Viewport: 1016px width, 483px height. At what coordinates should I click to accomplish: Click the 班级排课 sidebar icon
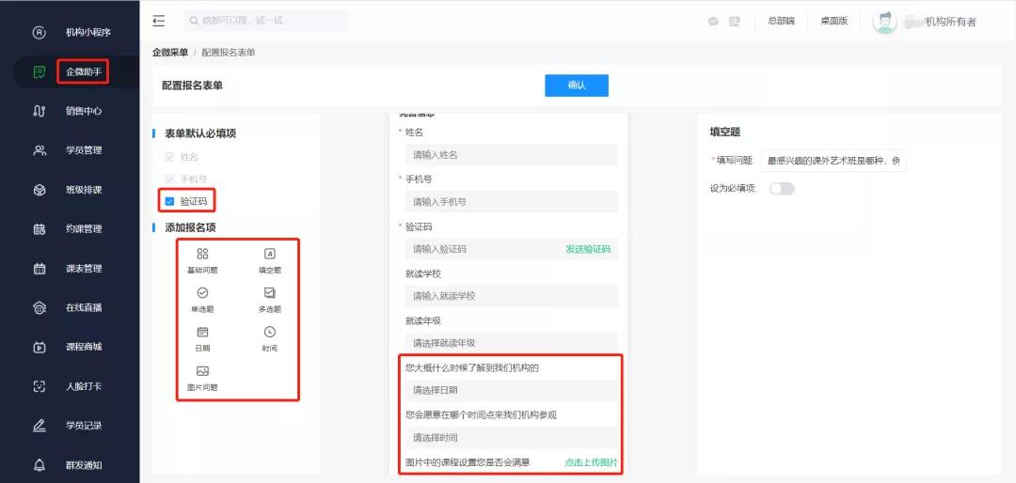point(39,190)
